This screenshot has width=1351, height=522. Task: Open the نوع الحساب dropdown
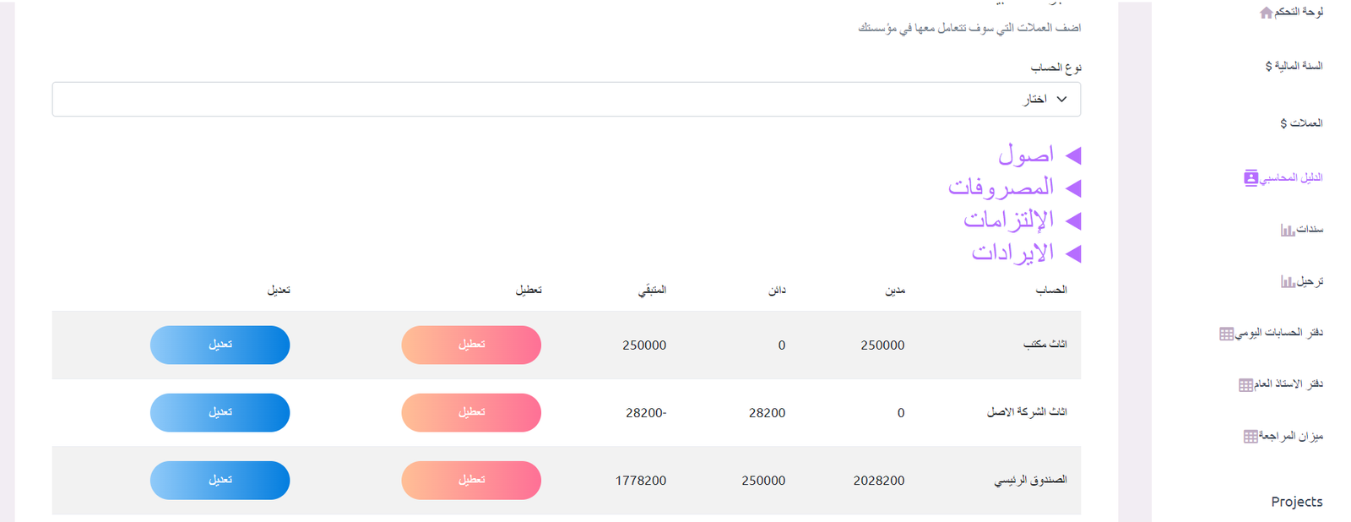tap(566, 100)
